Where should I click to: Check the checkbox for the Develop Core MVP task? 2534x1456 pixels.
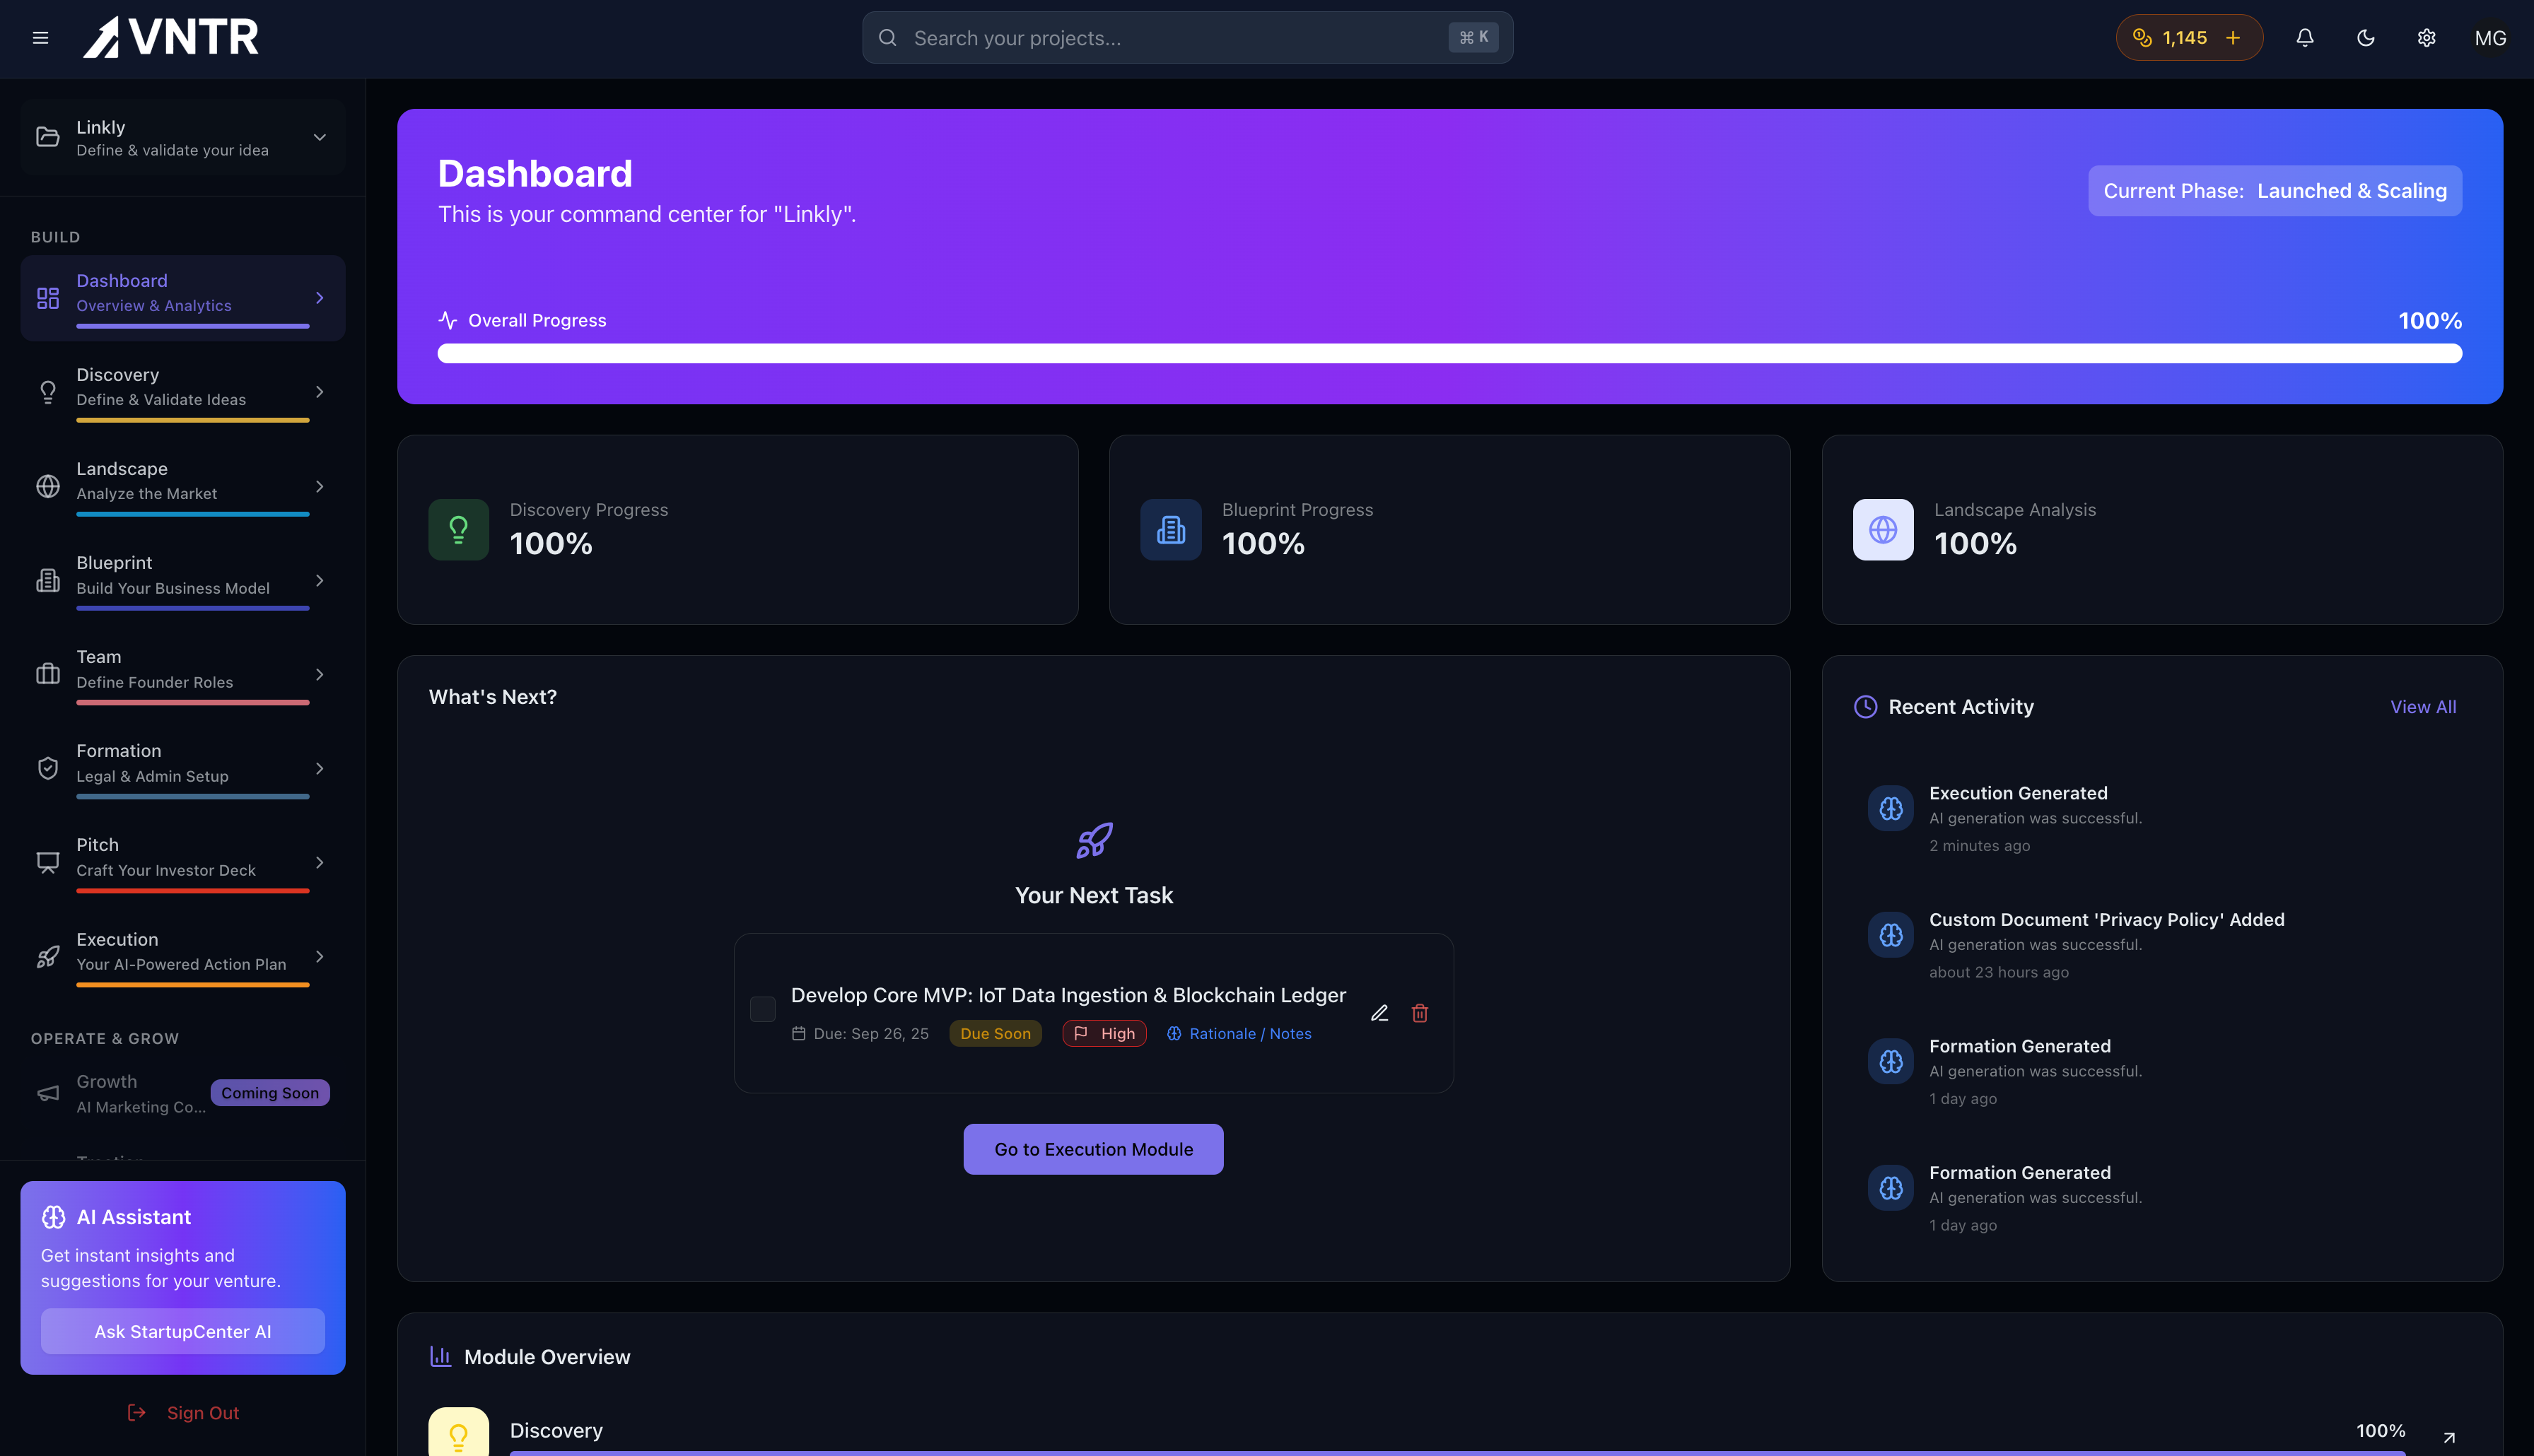763,1010
